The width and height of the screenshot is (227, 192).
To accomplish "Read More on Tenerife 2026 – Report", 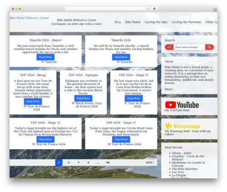I will 45,57.
